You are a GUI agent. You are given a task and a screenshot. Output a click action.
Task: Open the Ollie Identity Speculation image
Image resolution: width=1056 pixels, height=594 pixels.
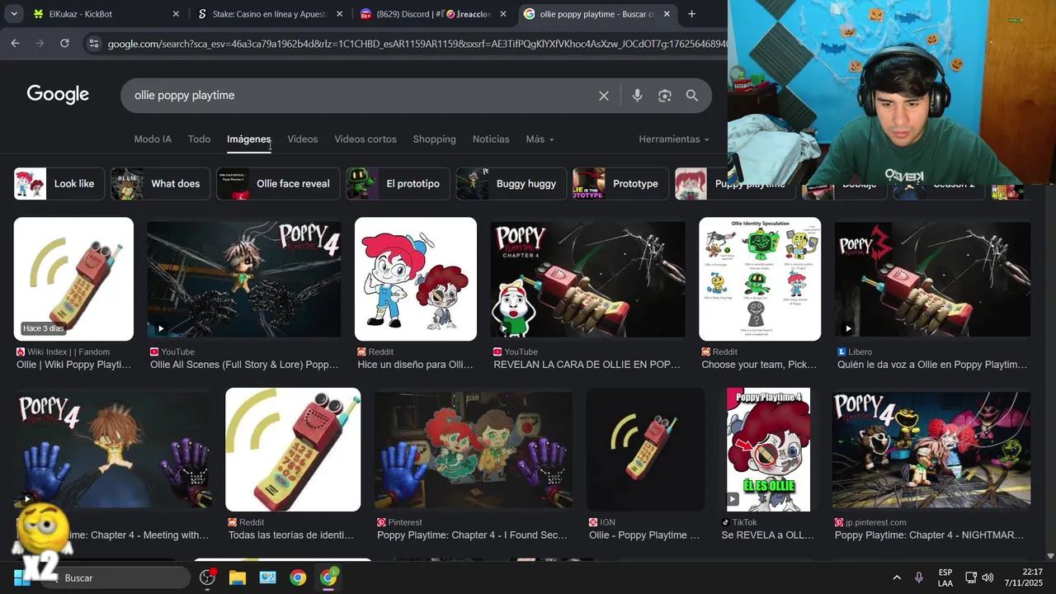point(760,279)
